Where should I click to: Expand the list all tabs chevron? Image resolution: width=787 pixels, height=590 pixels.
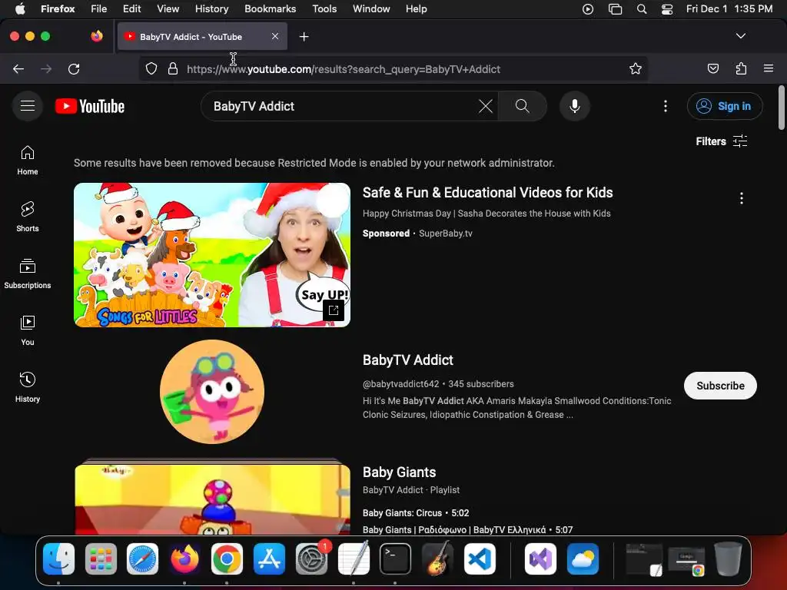[x=741, y=36]
